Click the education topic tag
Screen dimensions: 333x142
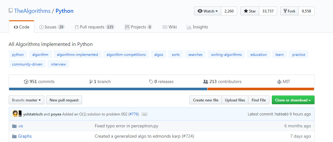tap(258, 55)
